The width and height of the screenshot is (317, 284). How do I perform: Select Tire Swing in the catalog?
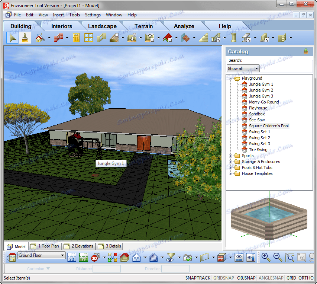pos(258,150)
